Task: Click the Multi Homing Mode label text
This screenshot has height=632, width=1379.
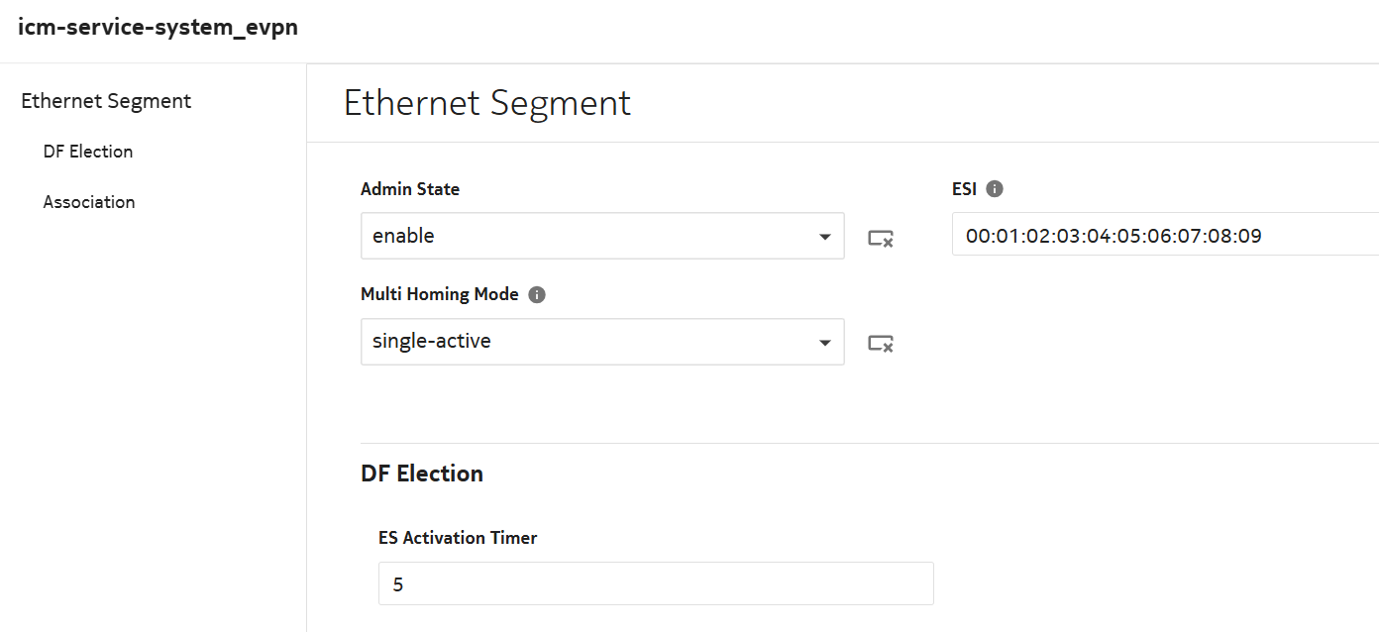Action: [x=440, y=294]
